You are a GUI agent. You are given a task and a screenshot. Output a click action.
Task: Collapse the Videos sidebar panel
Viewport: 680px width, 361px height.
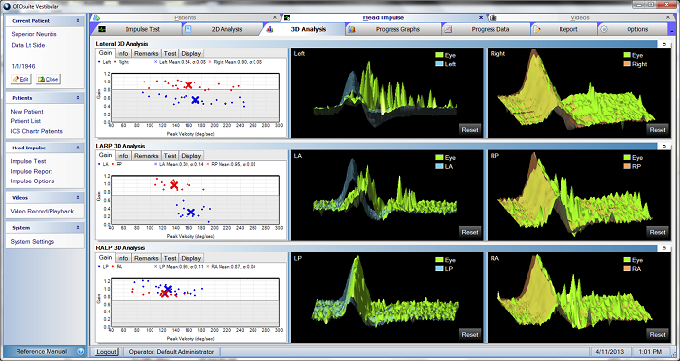pyautogui.click(x=78, y=198)
